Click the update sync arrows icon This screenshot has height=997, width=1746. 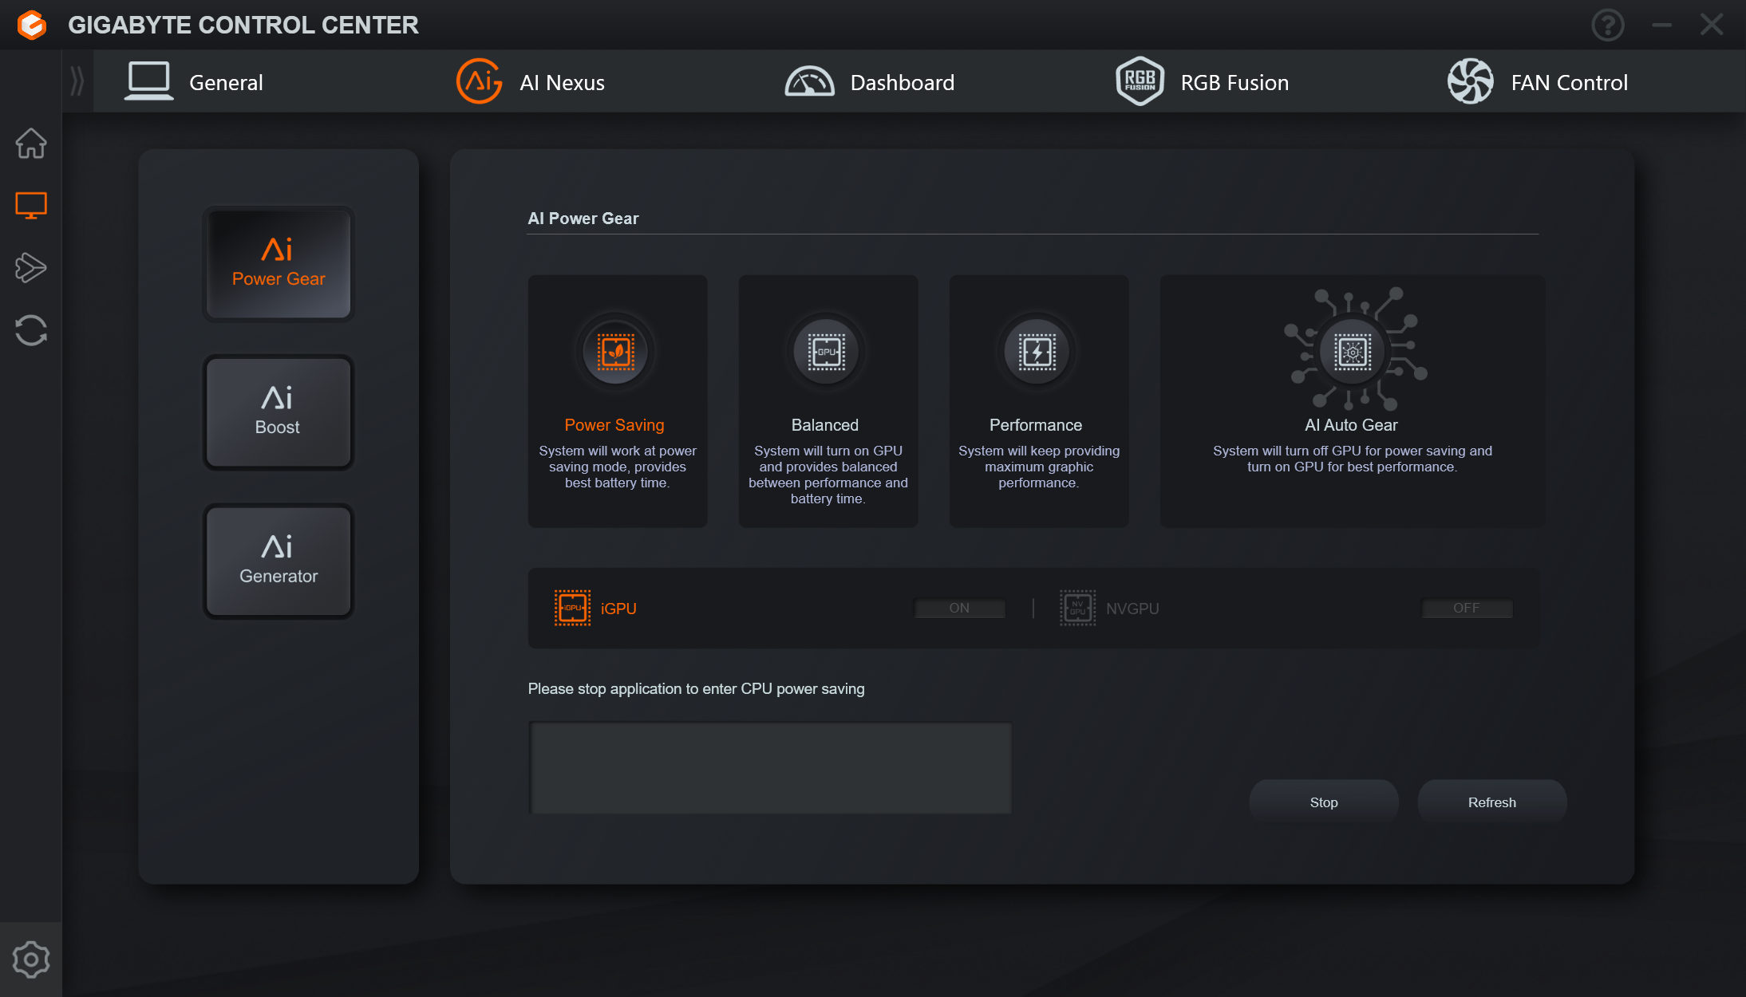31,330
